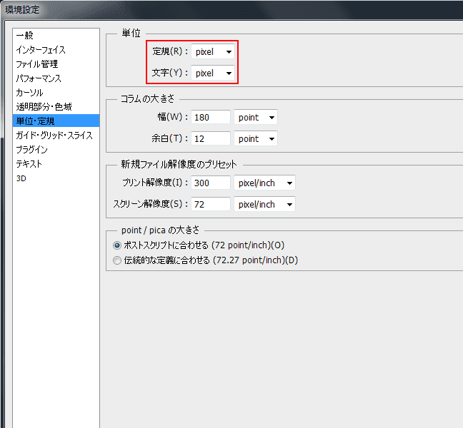Open the プリント解像度 unit dropdown

(x=265, y=183)
